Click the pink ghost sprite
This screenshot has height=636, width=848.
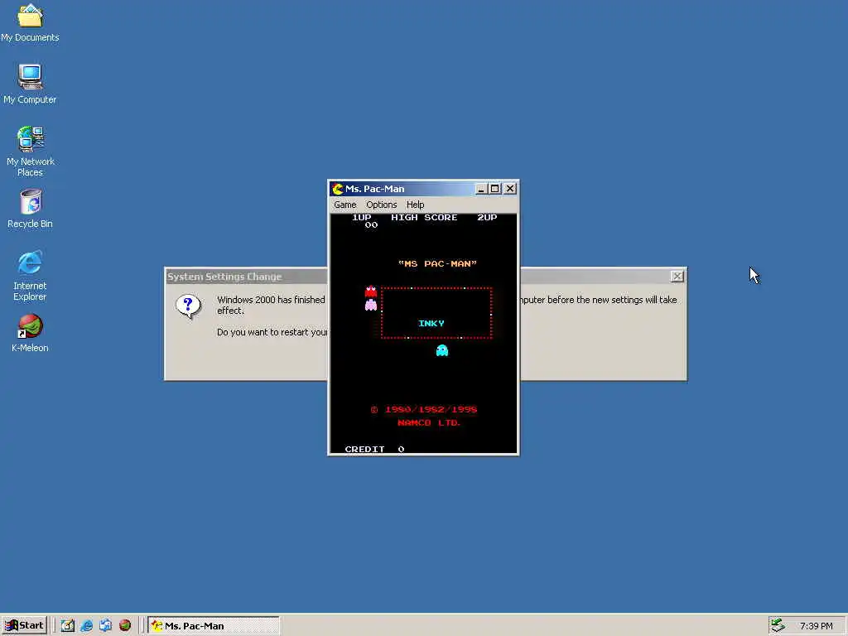tap(370, 305)
